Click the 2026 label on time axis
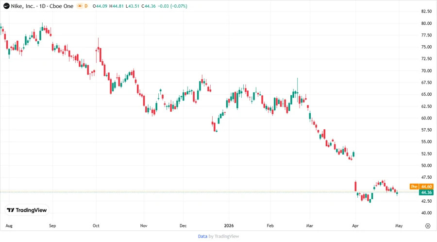Viewport: 437px width, 242px height. coord(229,225)
